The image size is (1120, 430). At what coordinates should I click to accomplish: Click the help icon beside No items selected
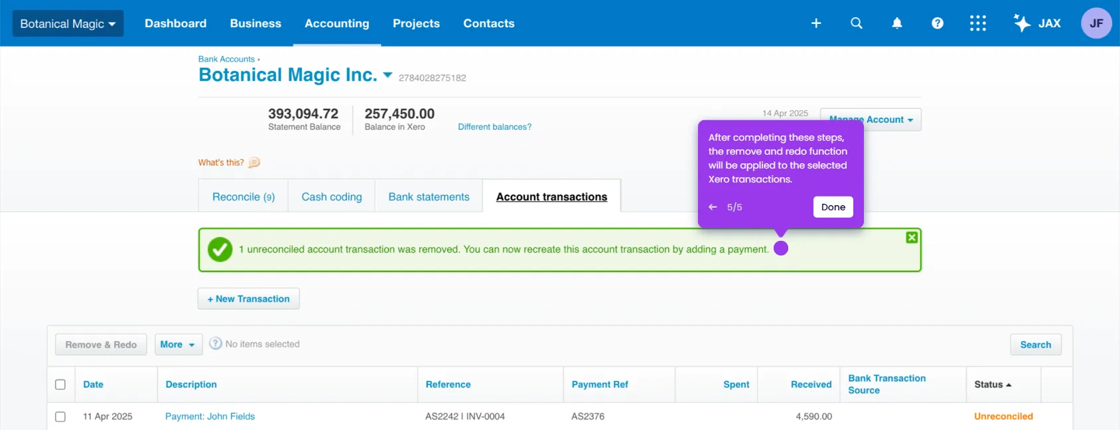216,344
